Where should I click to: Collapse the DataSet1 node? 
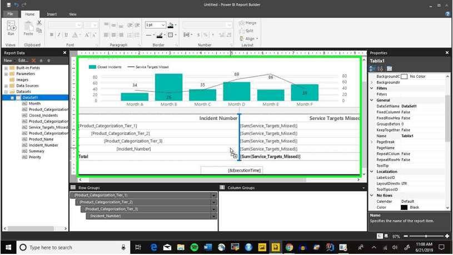click(x=12, y=98)
